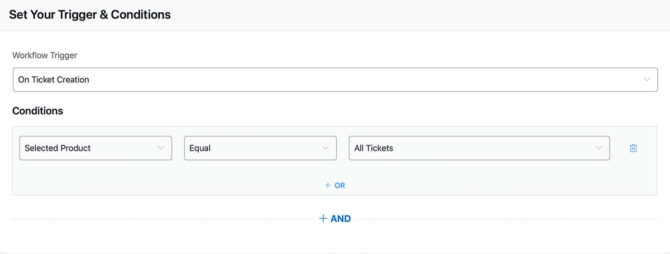
Task: Add an OR condition
Action: point(335,185)
